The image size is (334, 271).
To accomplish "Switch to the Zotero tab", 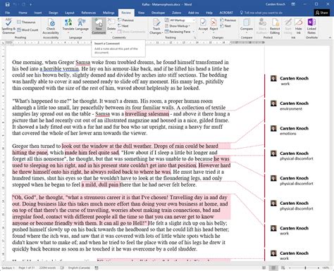I will pyautogui.click(x=176, y=13).
